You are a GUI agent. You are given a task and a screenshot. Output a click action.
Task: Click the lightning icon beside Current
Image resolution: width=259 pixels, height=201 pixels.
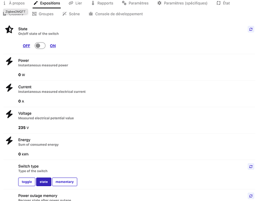9,88
